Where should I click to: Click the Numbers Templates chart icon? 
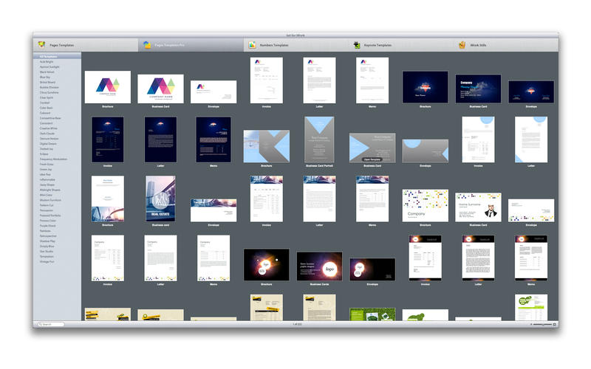253,45
